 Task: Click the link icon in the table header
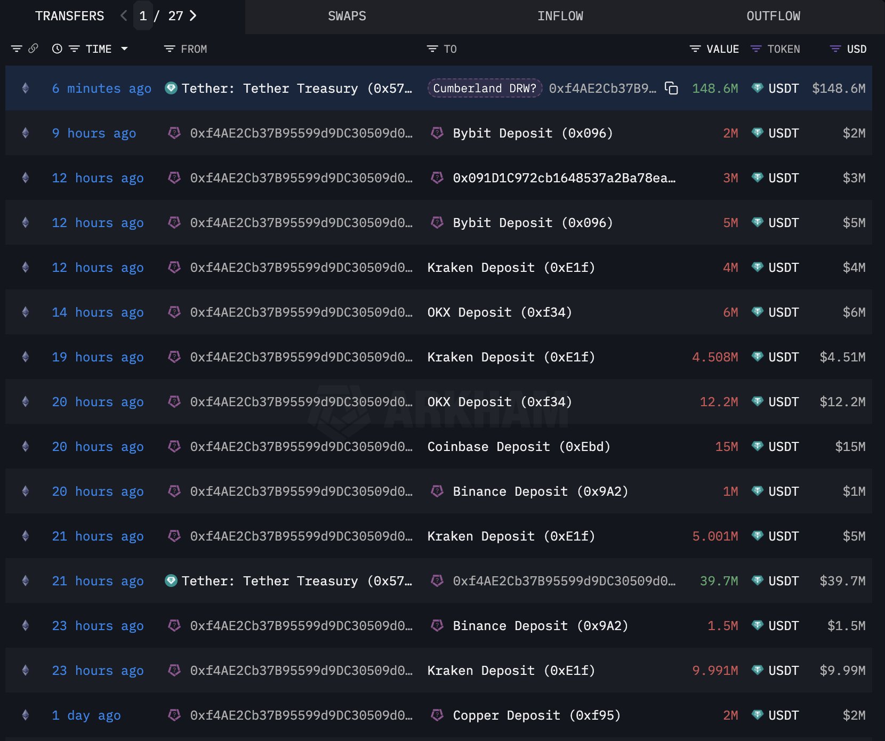(x=33, y=49)
